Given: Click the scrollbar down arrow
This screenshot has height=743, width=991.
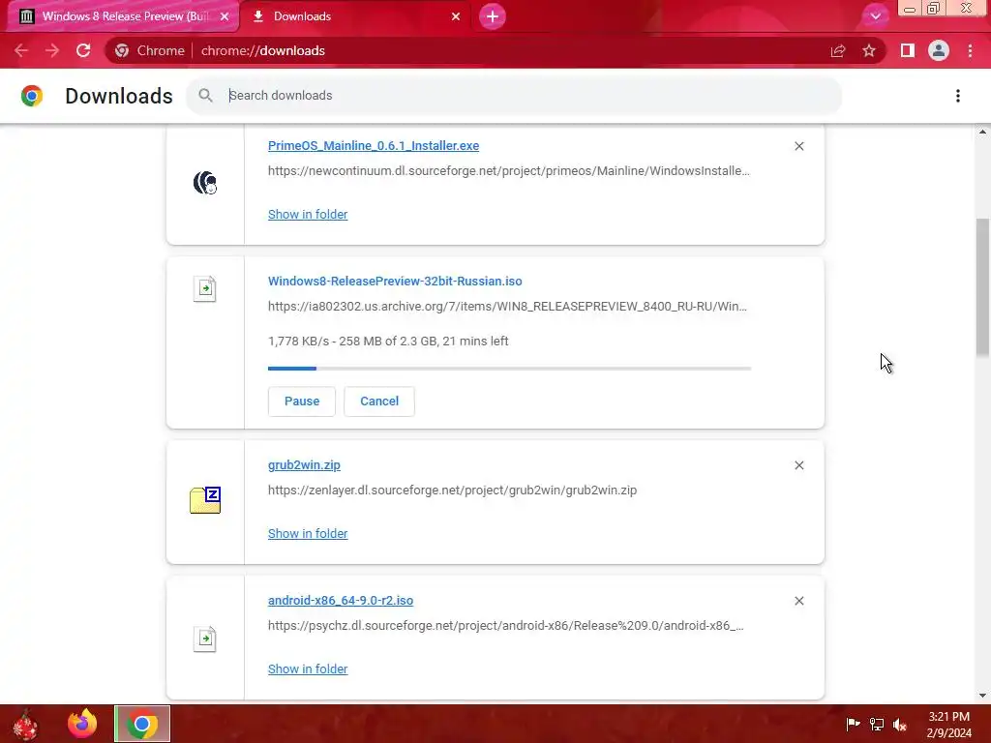Looking at the screenshot, I should [x=982, y=696].
